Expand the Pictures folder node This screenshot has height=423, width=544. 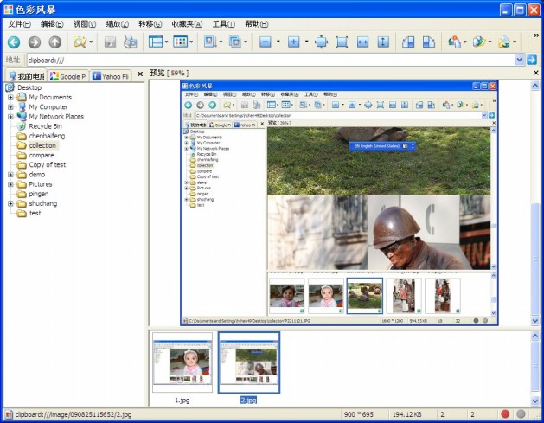10,184
